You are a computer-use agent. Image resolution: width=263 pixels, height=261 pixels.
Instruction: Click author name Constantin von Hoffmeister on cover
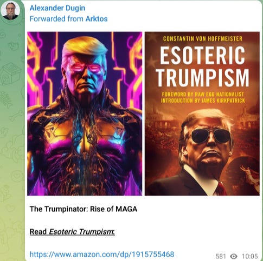tap(203, 39)
